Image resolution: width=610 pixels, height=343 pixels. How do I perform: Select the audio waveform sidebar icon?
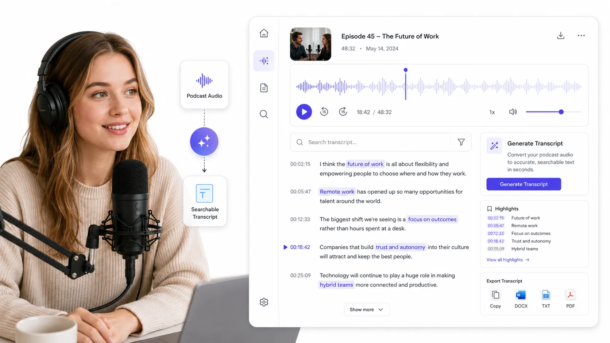[264, 61]
